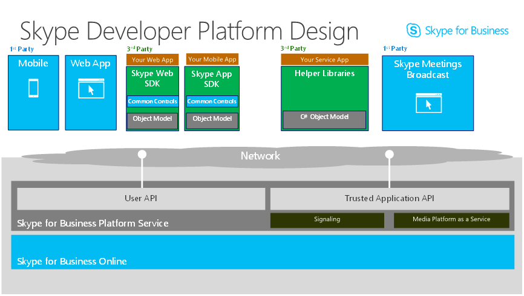524x296 pixels.
Task: Click Media Platform as a Service block
Action: point(451,220)
